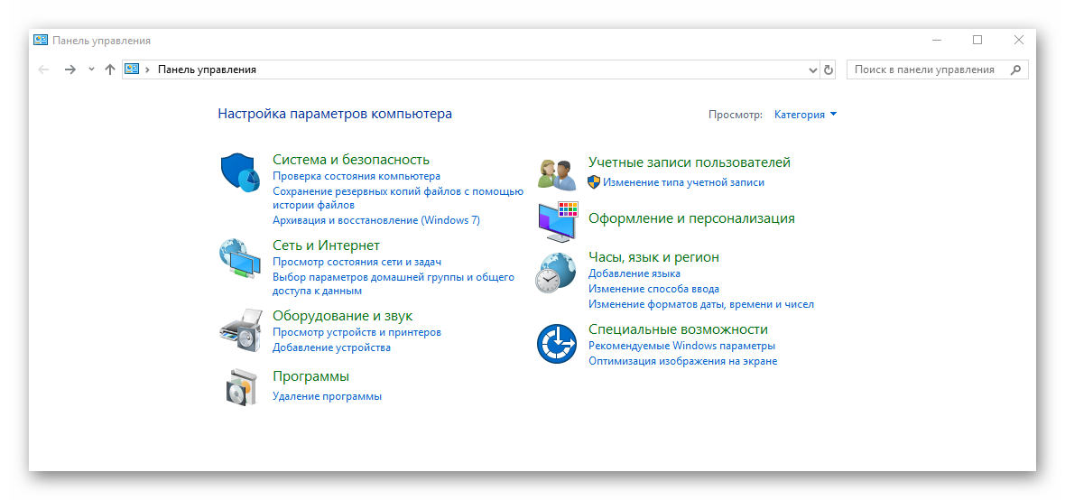Click the refresh button in address bar
The image size is (1065, 500).
(828, 69)
